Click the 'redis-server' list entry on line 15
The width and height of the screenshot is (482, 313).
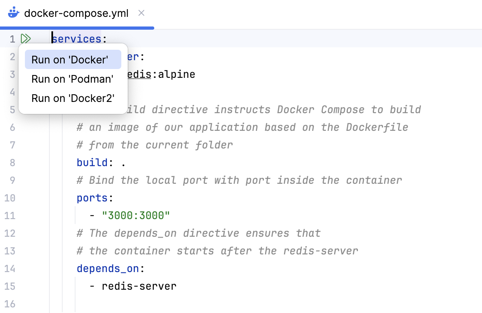(139, 286)
